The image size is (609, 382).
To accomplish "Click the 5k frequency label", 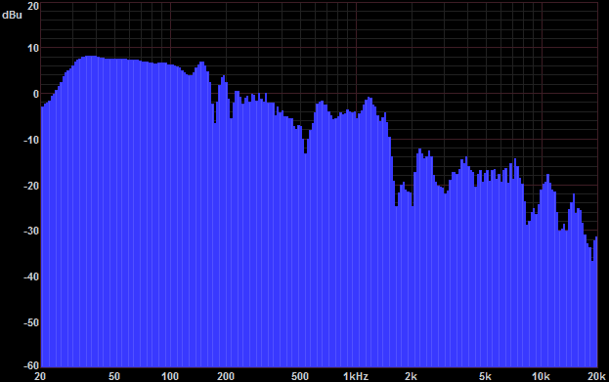I will [485, 376].
